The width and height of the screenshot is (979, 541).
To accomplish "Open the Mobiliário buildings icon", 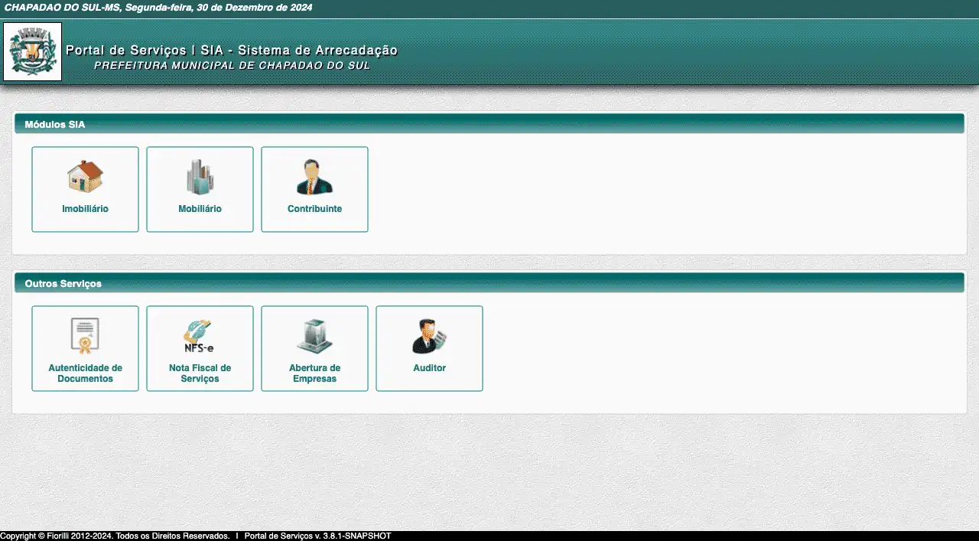I will tap(200, 177).
